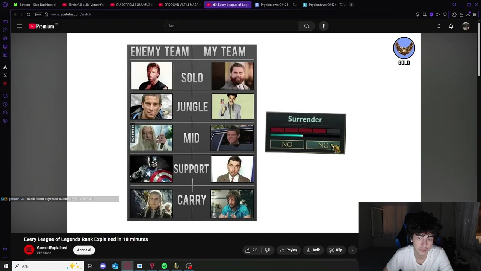The height and width of the screenshot is (271, 481).
Task: Click the YouTube search magnifier button
Action: pyautogui.click(x=307, y=26)
